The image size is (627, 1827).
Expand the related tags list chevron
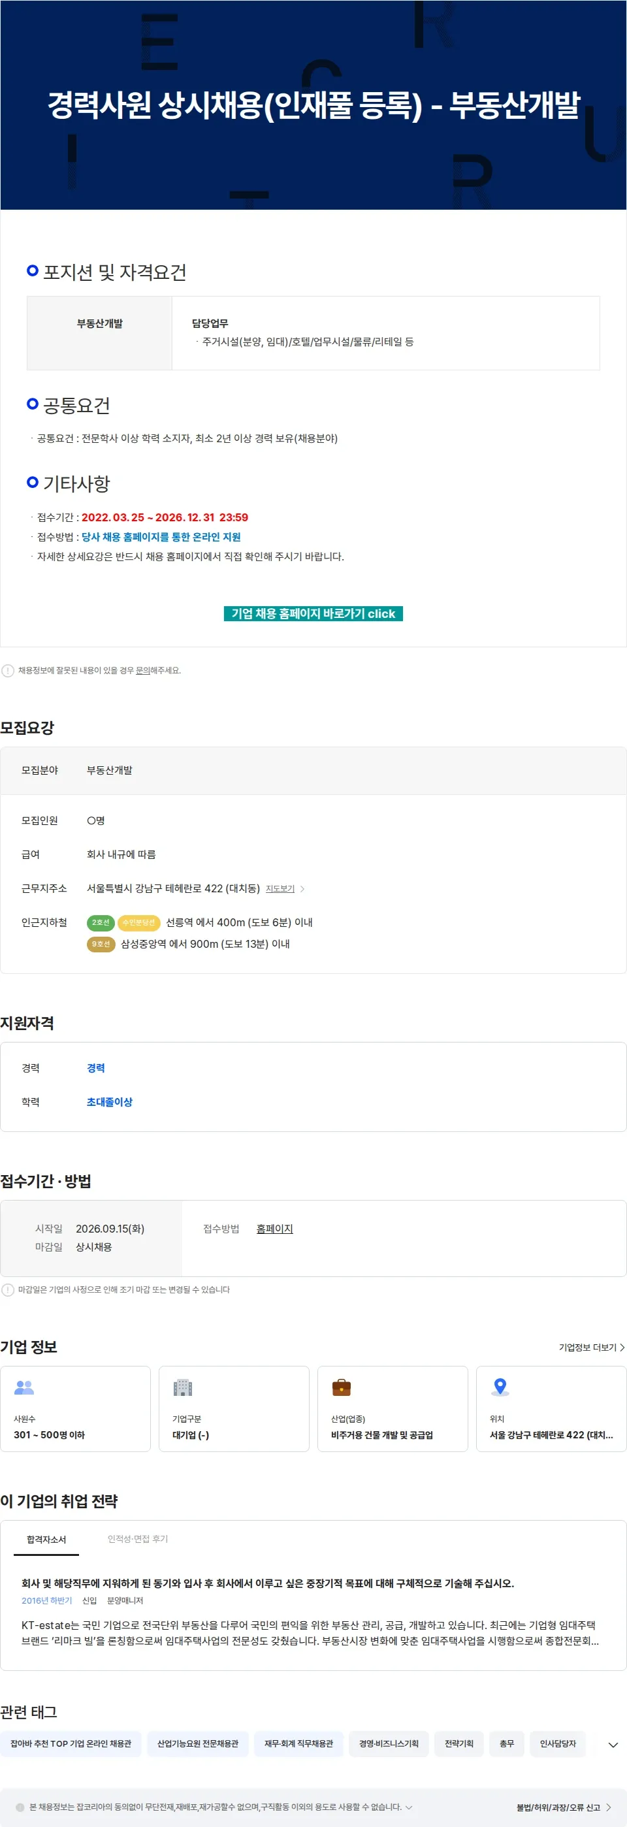pyautogui.click(x=613, y=1744)
